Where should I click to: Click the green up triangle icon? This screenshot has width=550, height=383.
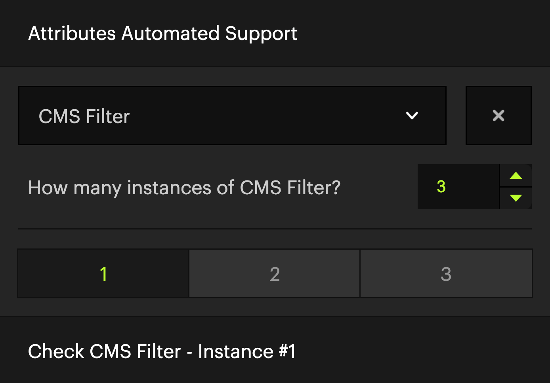[x=516, y=175]
